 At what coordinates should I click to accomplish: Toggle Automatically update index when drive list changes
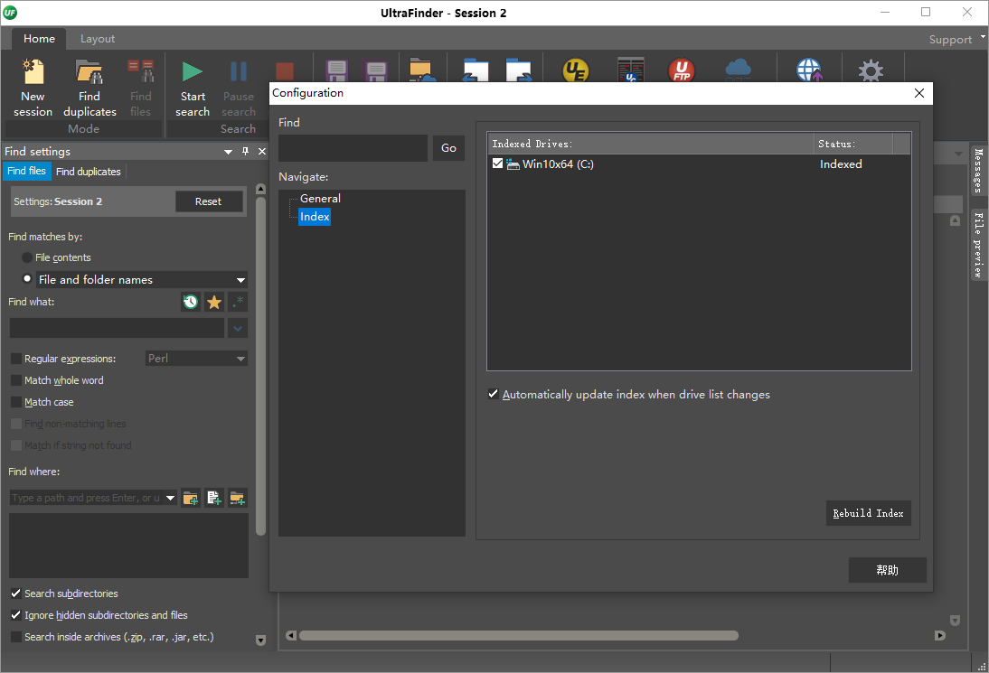(x=494, y=395)
